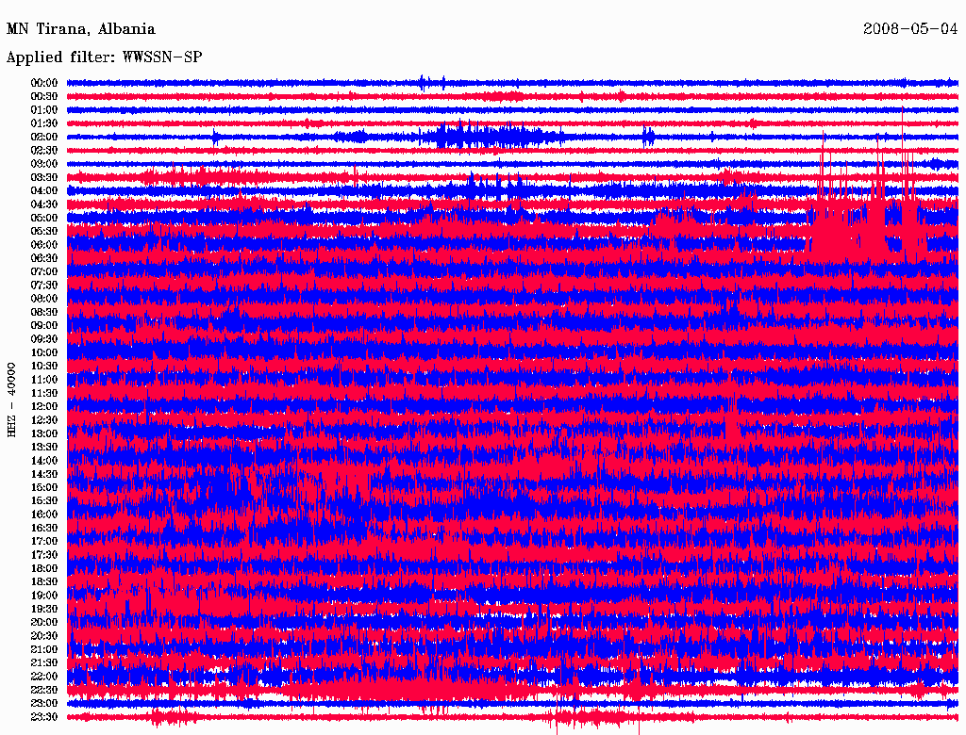Select the 22:30 time label
Screen dimensions: 966x735
click(x=44, y=690)
